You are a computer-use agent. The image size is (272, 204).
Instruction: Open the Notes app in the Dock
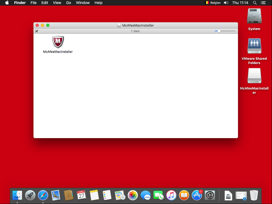94,195
